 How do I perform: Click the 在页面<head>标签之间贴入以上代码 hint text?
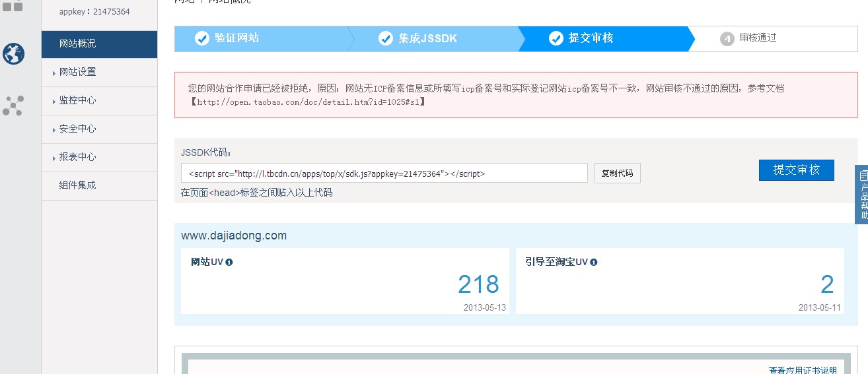(256, 193)
